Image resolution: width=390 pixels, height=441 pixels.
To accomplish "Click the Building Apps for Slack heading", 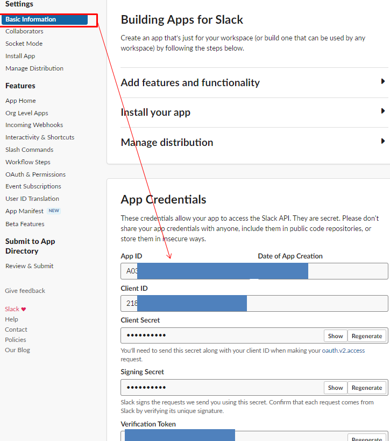I will pos(182,20).
